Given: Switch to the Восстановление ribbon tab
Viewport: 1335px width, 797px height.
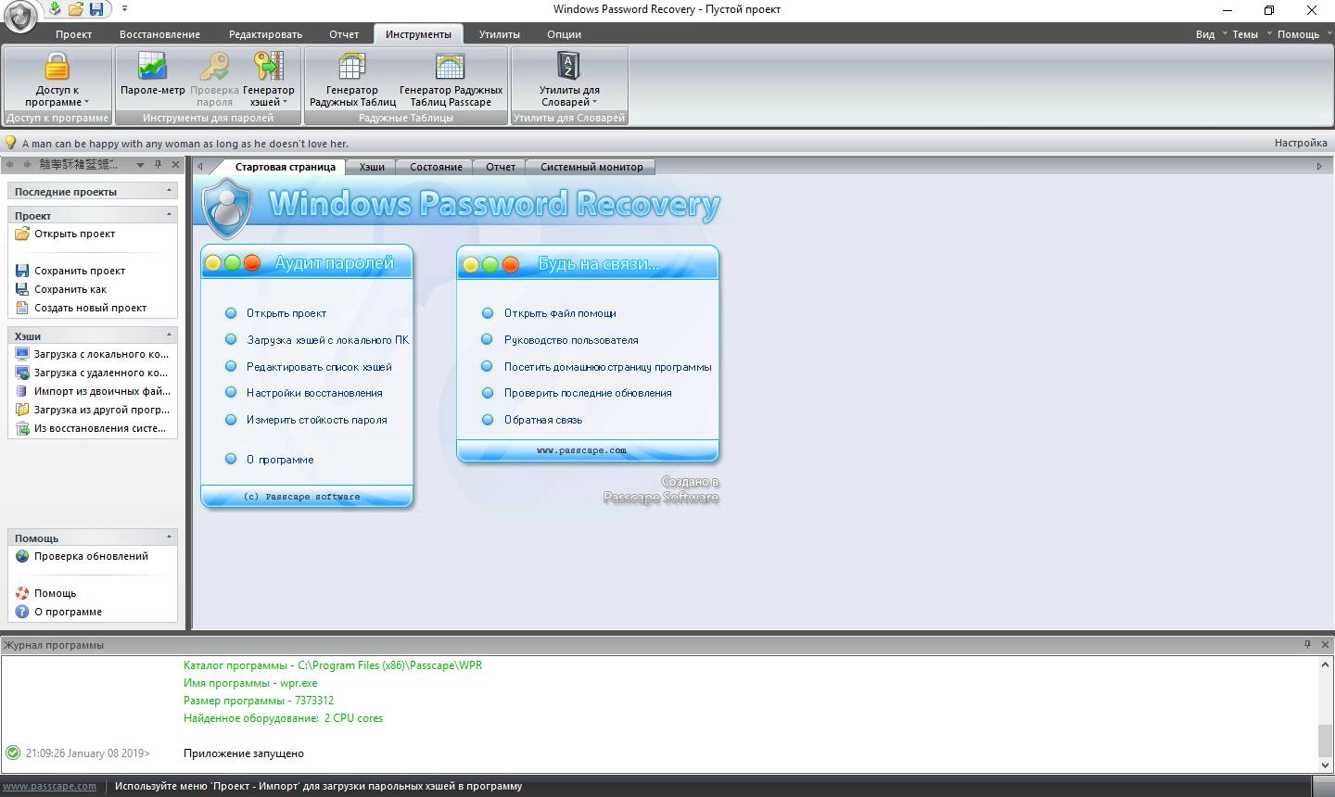Looking at the screenshot, I should click(x=159, y=34).
